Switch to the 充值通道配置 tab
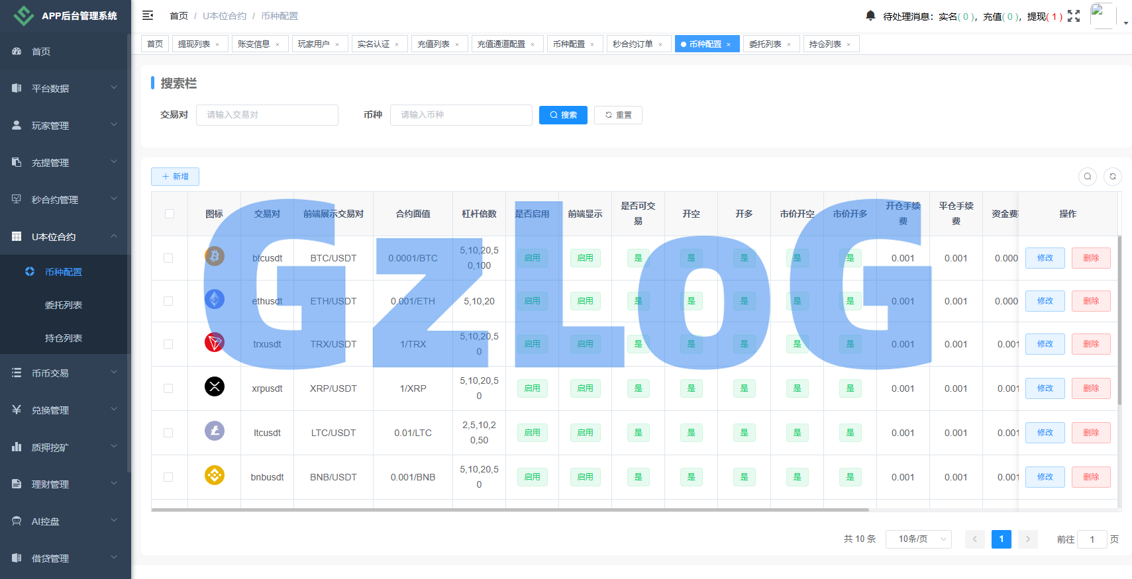Viewport: 1132px width, 579px height. (x=507, y=44)
